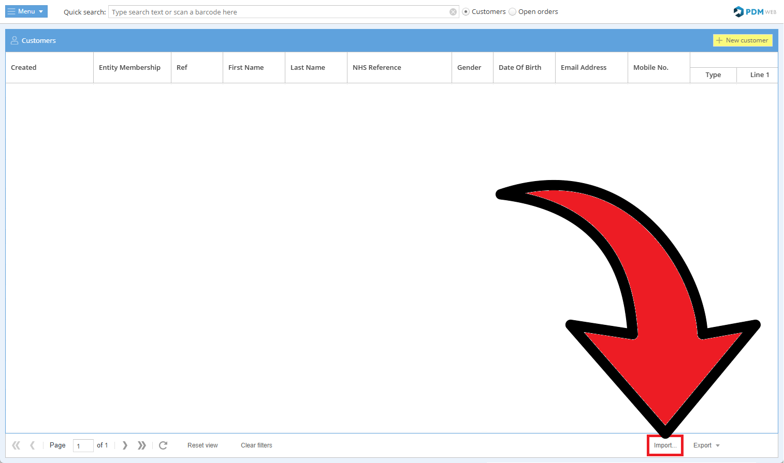Select the Open orders radio button
784x463 pixels.
(x=513, y=12)
